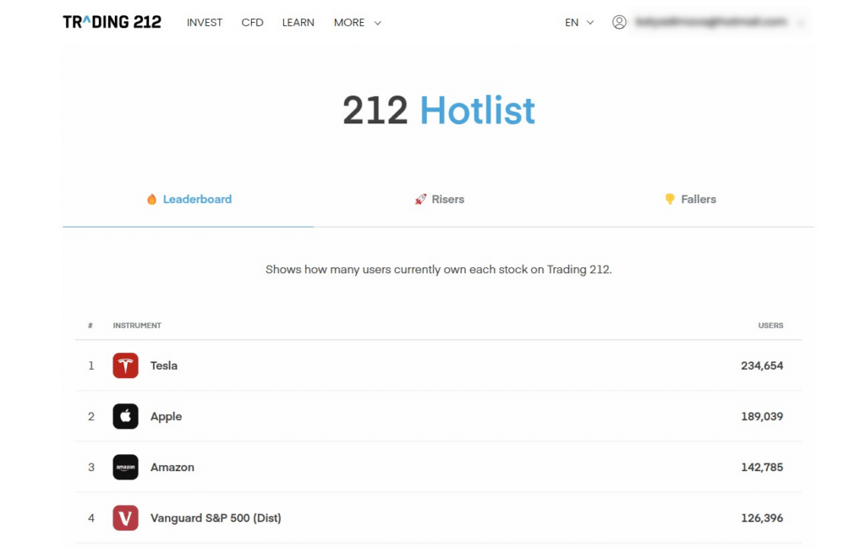This screenshot has height=548, width=866.
Task: Click the rocket icon beside Risers
Action: (420, 200)
